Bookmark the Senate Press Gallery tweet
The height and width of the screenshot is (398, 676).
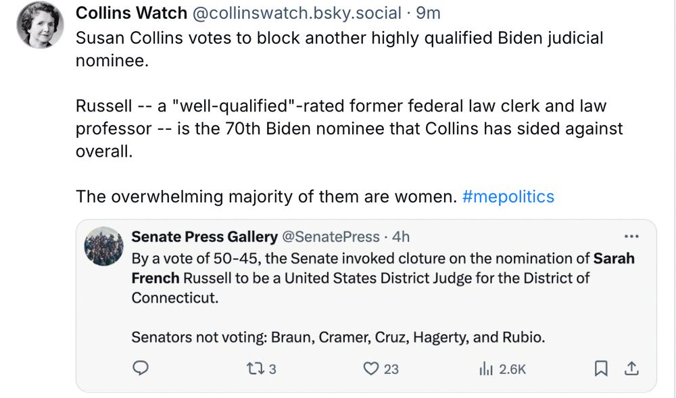pyautogui.click(x=600, y=368)
